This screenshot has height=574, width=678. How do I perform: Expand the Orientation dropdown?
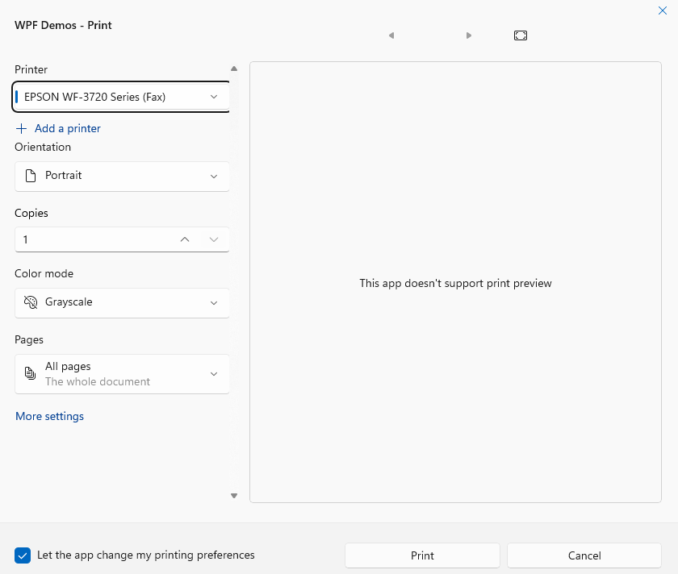pyautogui.click(x=122, y=176)
